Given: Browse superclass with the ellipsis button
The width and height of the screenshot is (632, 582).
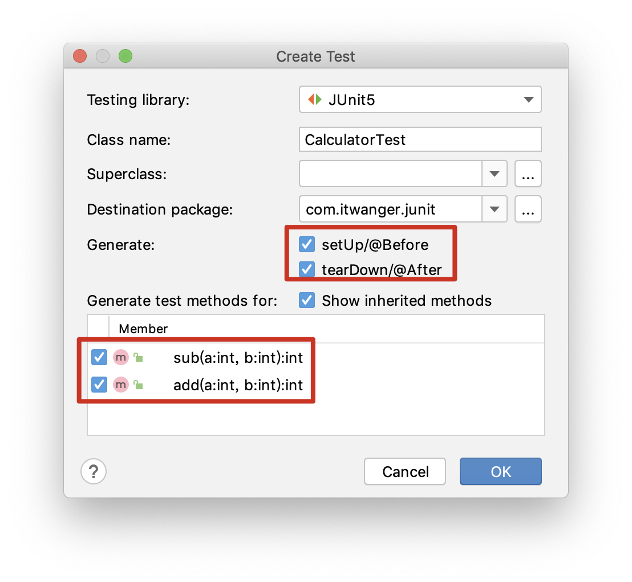Looking at the screenshot, I should 528,174.
